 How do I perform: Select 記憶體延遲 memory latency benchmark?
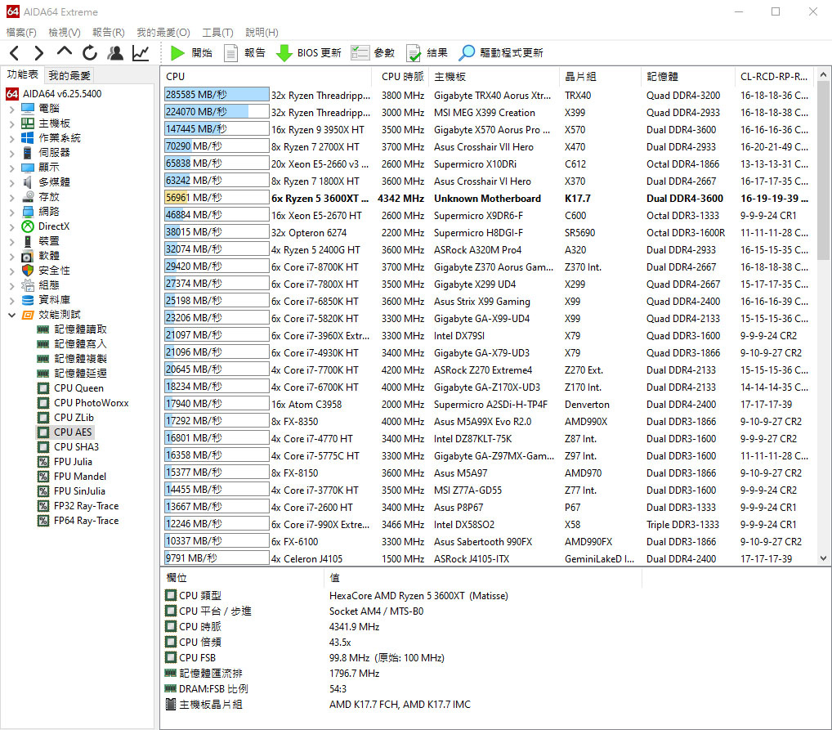(x=72, y=374)
